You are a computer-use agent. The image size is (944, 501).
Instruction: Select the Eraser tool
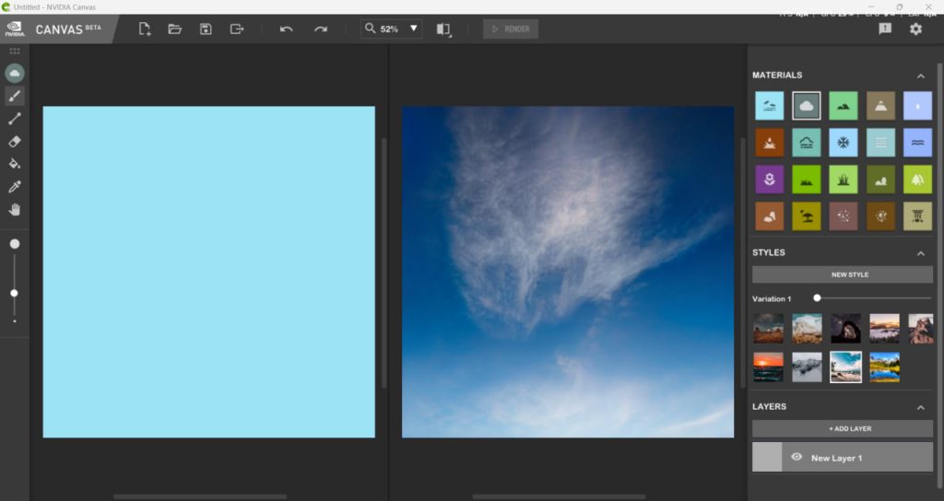[15, 141]
